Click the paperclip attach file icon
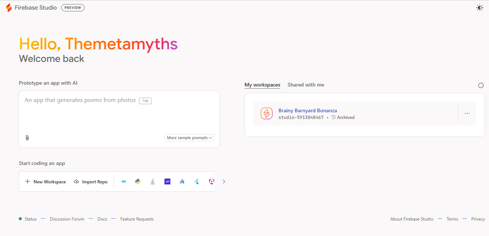The height and width of the screenshot is (236, 489). [27, 138]
